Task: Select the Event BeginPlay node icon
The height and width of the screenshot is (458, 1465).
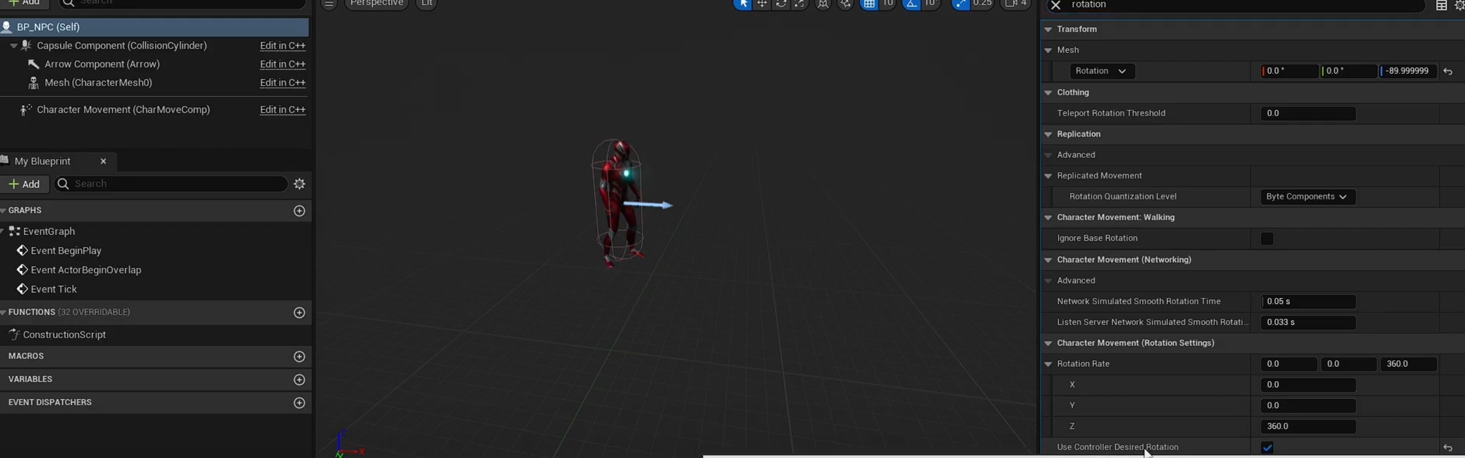Action: (x=22, y=250)
